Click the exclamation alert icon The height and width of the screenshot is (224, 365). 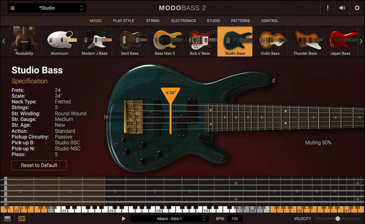328,8
